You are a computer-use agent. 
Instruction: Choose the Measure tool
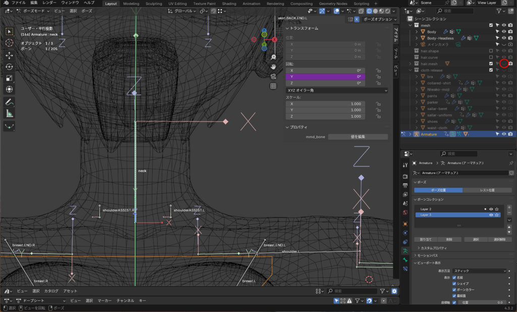click(x=9, y=113)
